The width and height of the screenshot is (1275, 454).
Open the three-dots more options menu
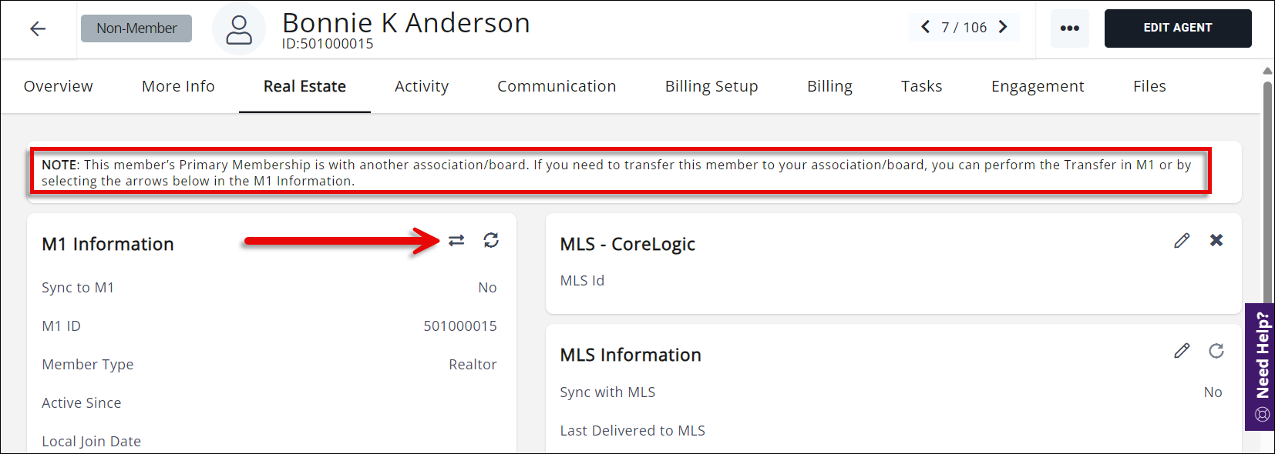click(x=1069, y=28)
